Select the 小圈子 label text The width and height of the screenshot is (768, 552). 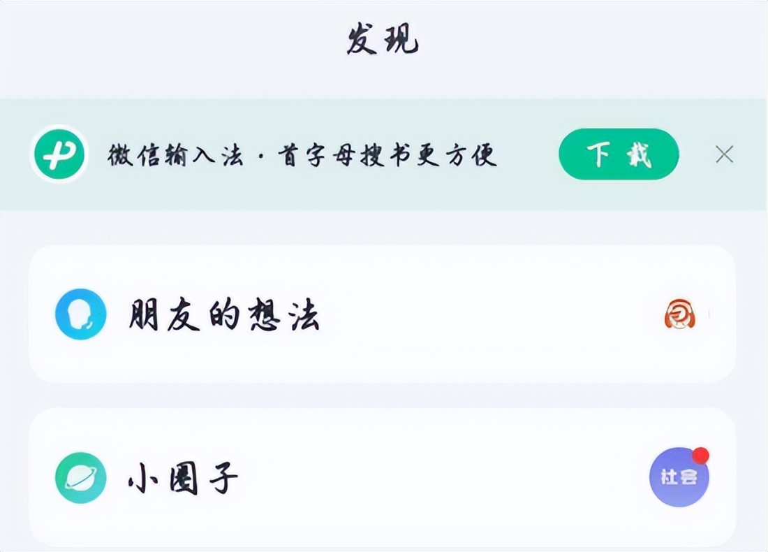(183, 478)
